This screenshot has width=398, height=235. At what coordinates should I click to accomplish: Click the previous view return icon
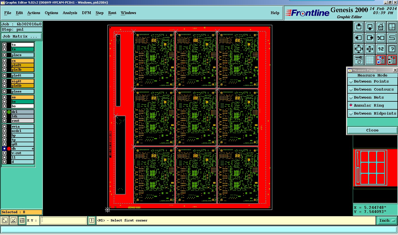381,38
